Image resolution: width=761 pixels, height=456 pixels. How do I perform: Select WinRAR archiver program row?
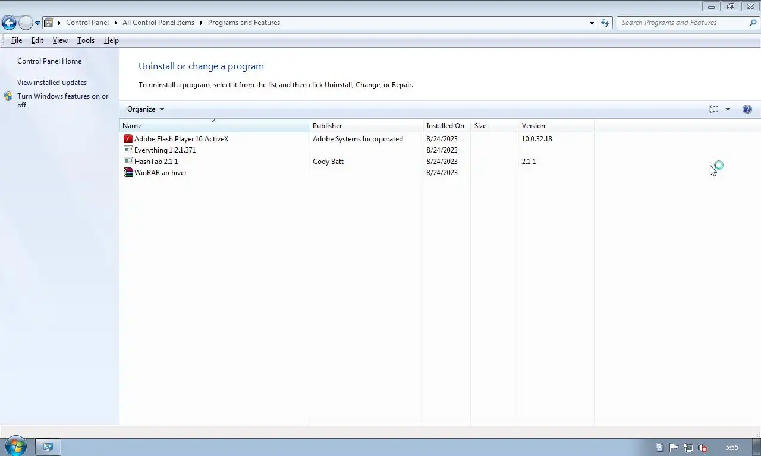coord(357,173)
